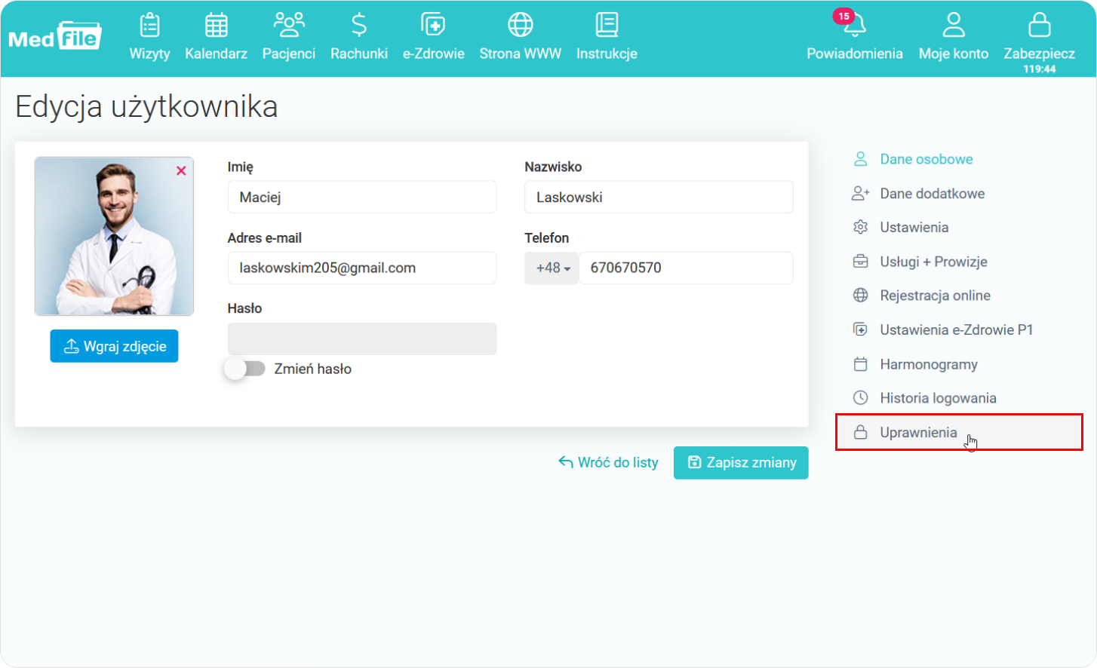This screenshot has height=668, width=1097.
Task: Toggle the Zmień hasło switch
Action: pos(246,369)
